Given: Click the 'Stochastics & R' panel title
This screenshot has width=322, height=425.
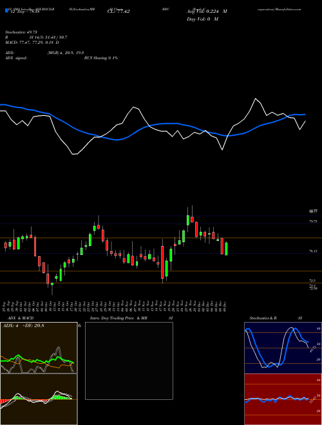Looking at the screenshot, I should point(263,318).
